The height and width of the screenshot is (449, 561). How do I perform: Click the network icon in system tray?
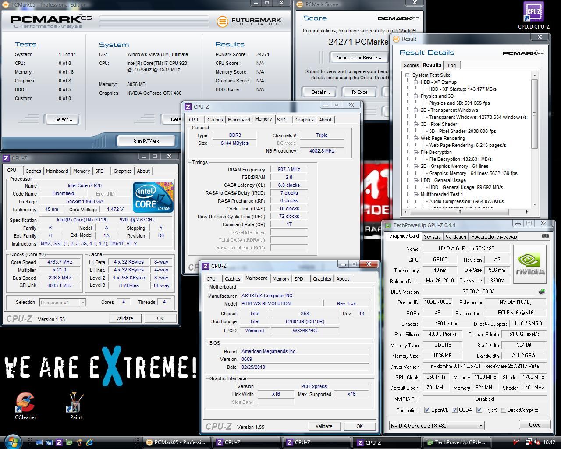529,442
